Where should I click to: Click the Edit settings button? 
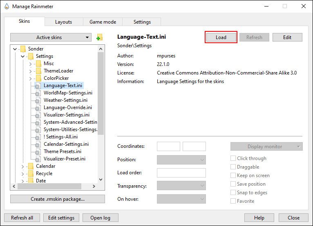(61, 218)
